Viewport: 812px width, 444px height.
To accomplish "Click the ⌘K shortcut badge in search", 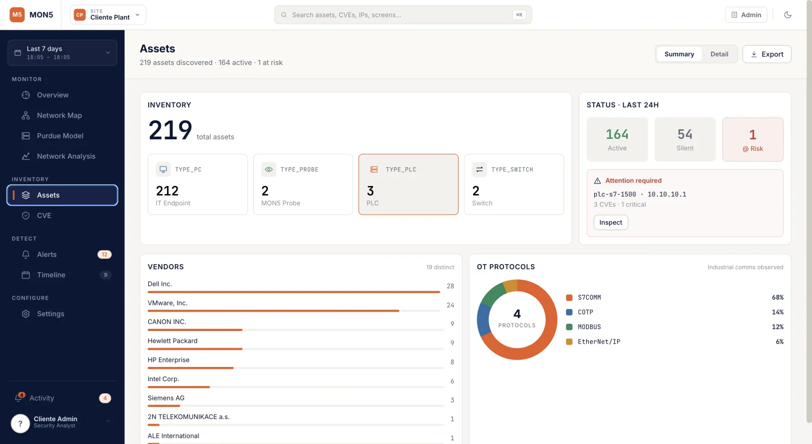I will pos(519,15).
